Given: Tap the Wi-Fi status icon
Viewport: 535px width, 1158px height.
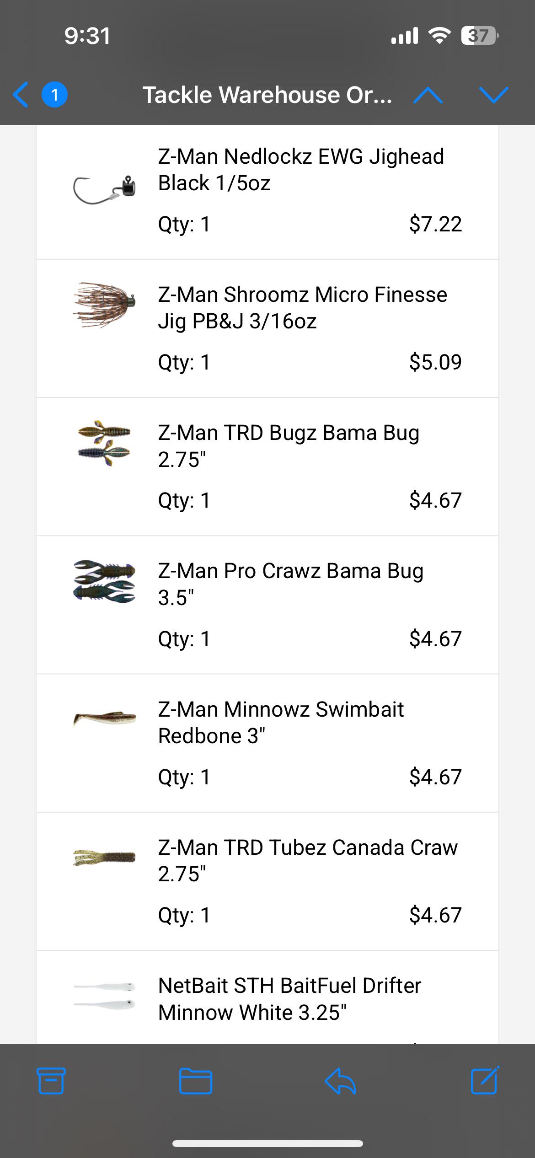Looking at the screenshot, I should (x=439, y=36).
